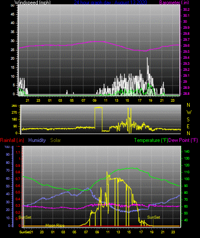Click the '28.8' barometer axis value
Viewport: 200px width, 238px height.
(x=186, y=93)
